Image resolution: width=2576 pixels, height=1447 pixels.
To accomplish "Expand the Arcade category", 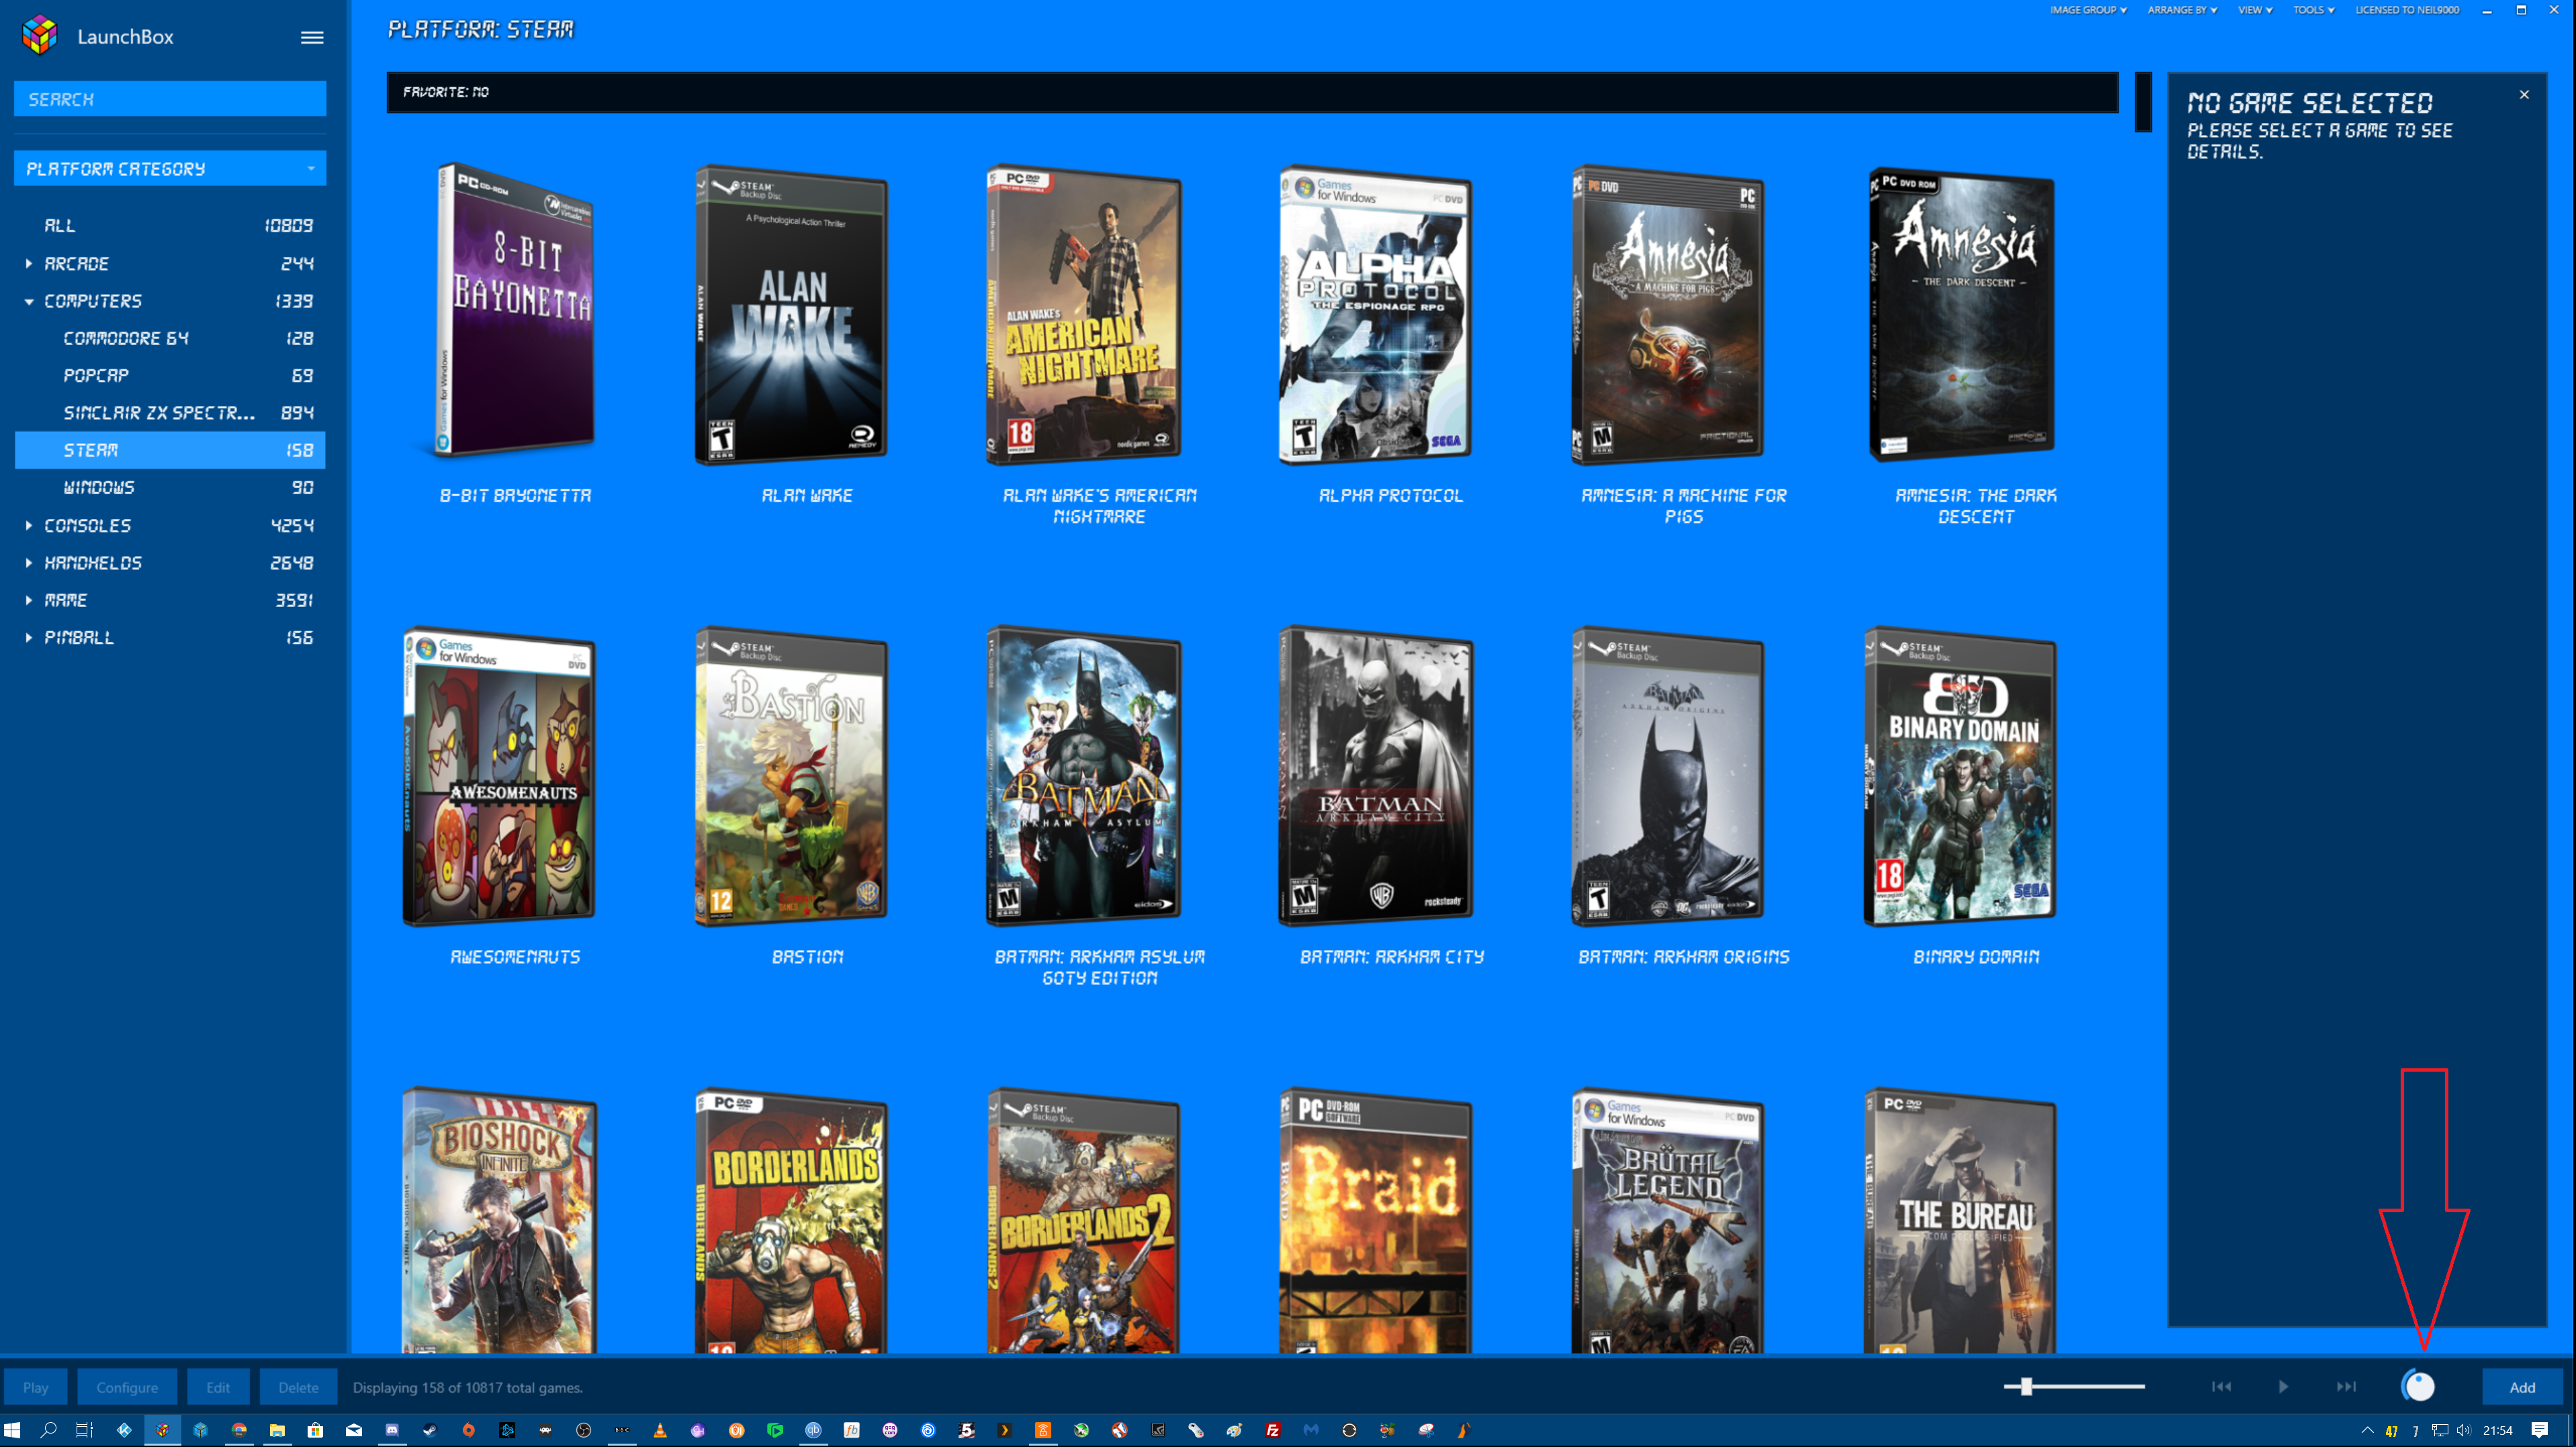I will [x=28, y=264].
